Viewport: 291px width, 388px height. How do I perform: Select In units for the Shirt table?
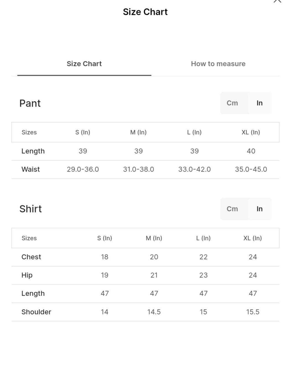259,209
